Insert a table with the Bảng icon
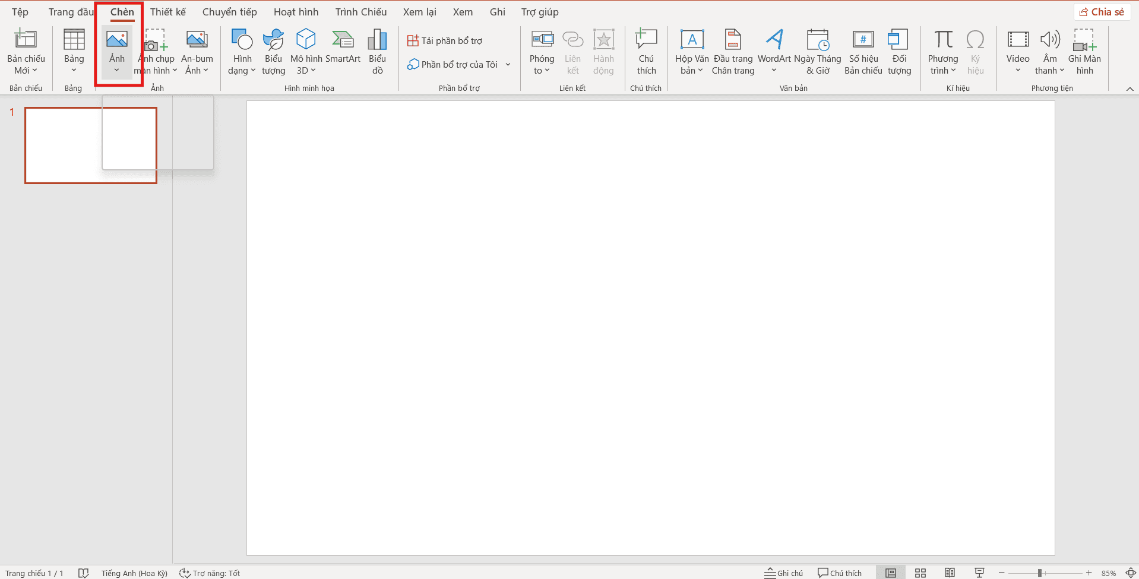This screenshot has width=1139, height=579. tap(74, 40)
